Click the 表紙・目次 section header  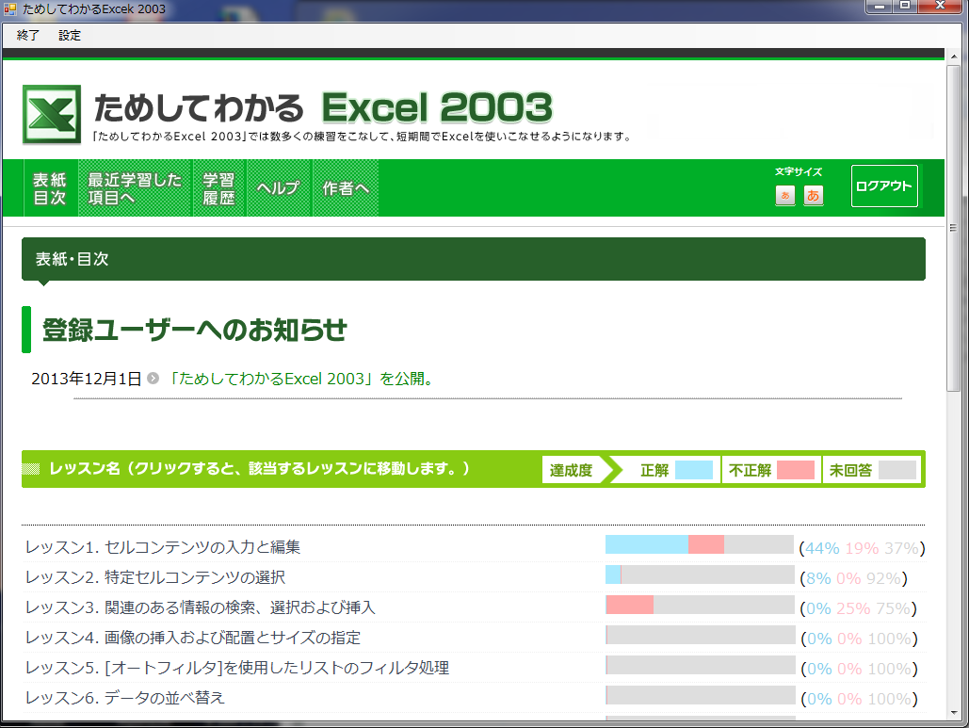point(474,259)
